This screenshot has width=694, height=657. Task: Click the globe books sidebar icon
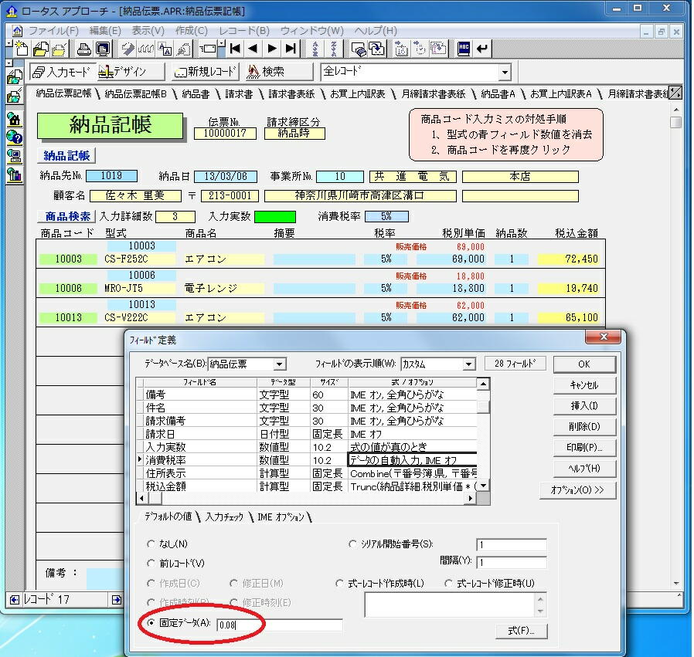pyautogui.click(x=14, y=175)
